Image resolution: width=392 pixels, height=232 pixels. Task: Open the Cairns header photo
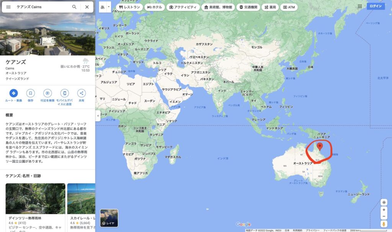[x=47, y=34]
